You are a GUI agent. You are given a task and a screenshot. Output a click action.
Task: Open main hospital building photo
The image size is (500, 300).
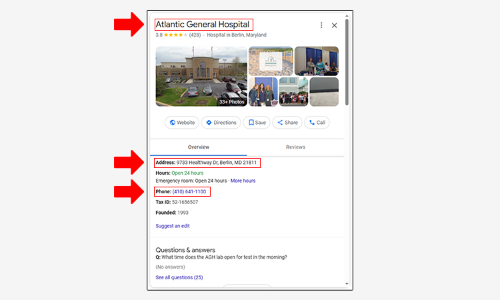(201, 76)
